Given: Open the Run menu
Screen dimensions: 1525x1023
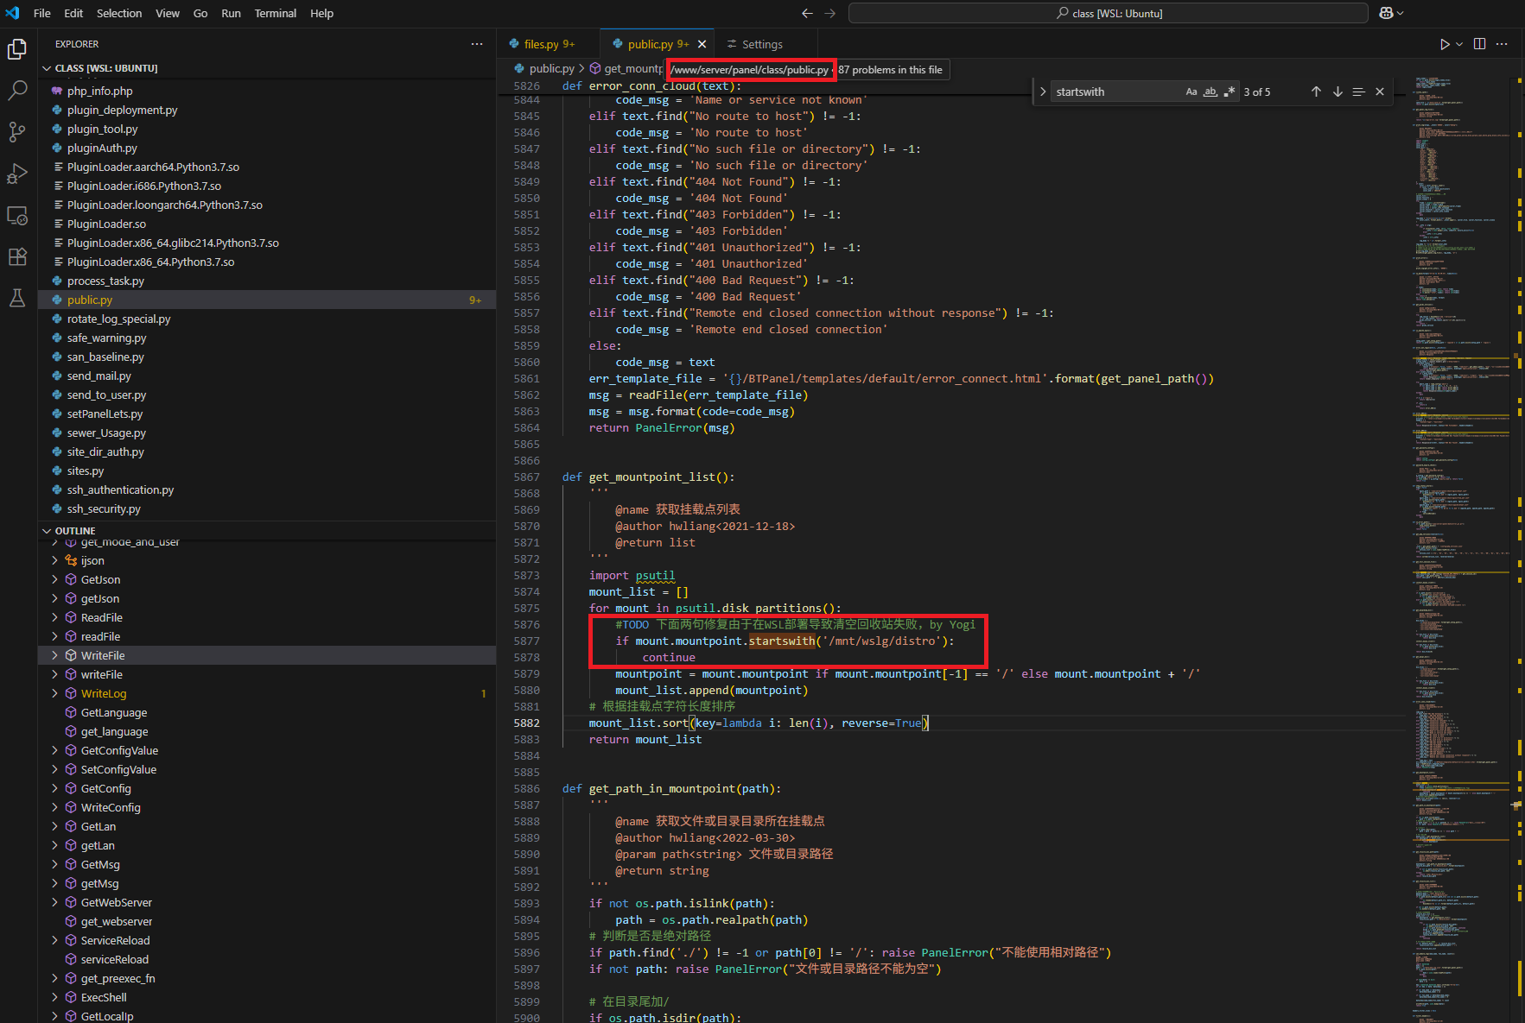Looking at the screenshot, I should pos(231,13).
